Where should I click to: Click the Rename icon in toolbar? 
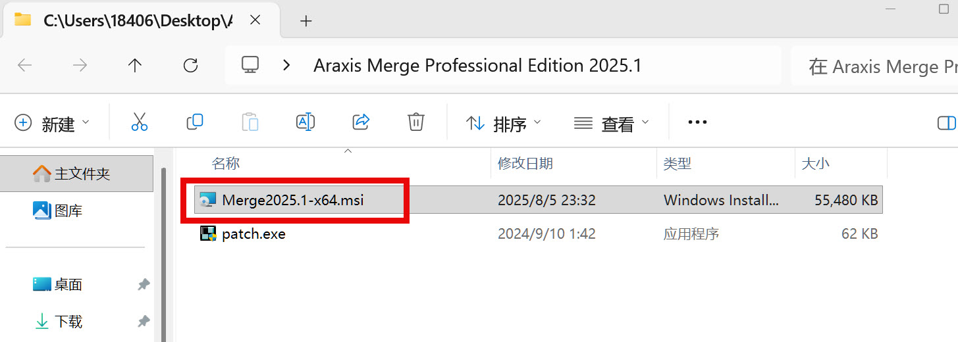pos(305,122)
